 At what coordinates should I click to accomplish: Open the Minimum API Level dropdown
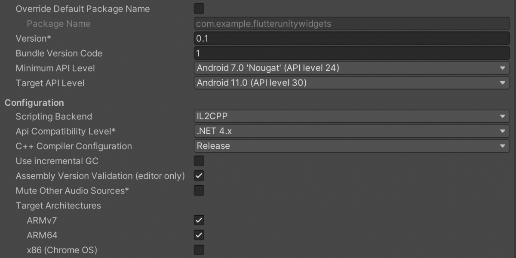point(351,68)
